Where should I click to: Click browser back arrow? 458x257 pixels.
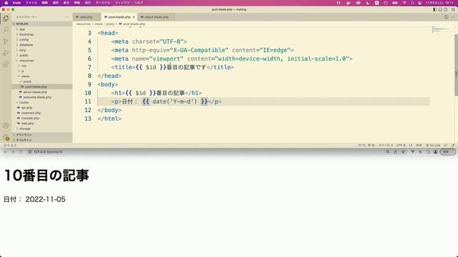pyautogui.click(x=5, y=152)
